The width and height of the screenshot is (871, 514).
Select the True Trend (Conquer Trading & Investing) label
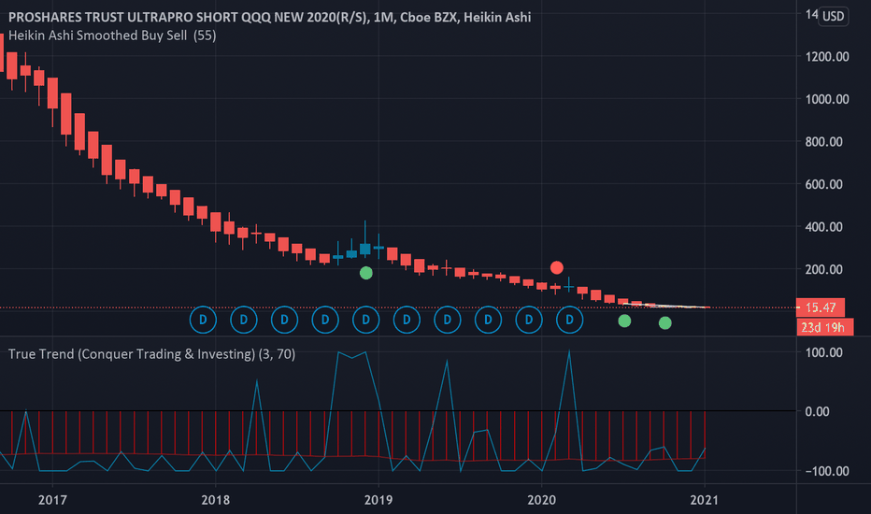click(151, 354)
